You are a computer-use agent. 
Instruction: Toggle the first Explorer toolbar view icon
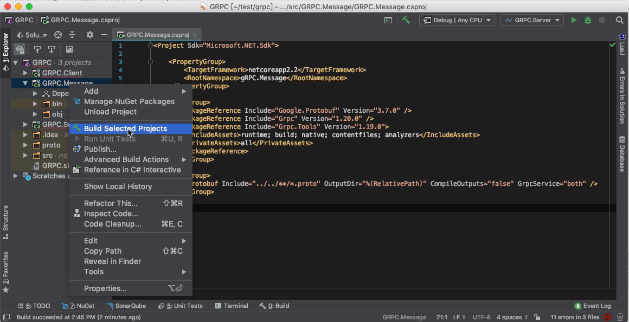point(20,49)
